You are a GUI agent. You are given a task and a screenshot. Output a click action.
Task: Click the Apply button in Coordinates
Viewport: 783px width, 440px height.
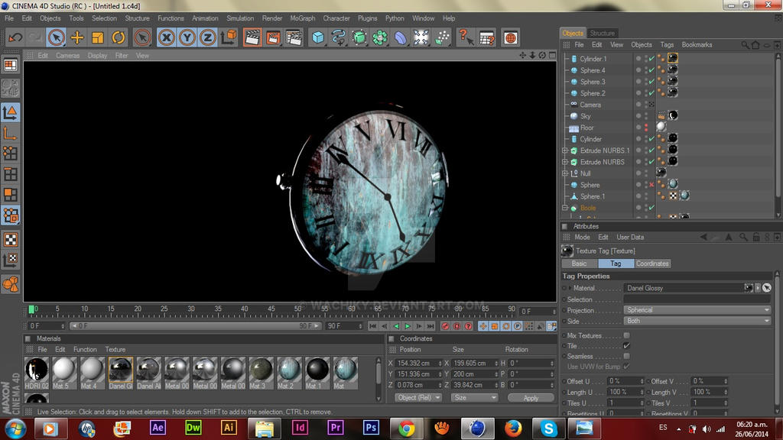tap(531, 398)
